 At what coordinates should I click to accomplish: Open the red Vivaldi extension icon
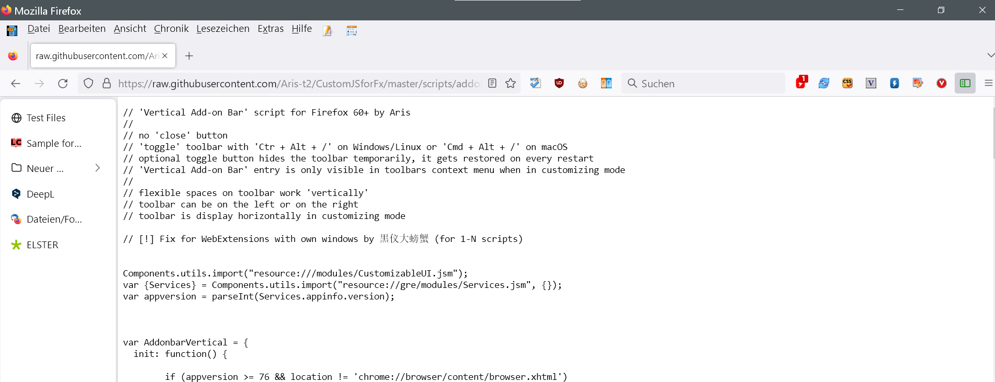coord(942,83)
